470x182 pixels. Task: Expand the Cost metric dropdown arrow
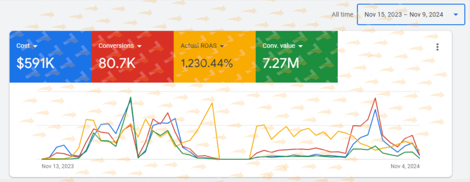pos(35,46)
